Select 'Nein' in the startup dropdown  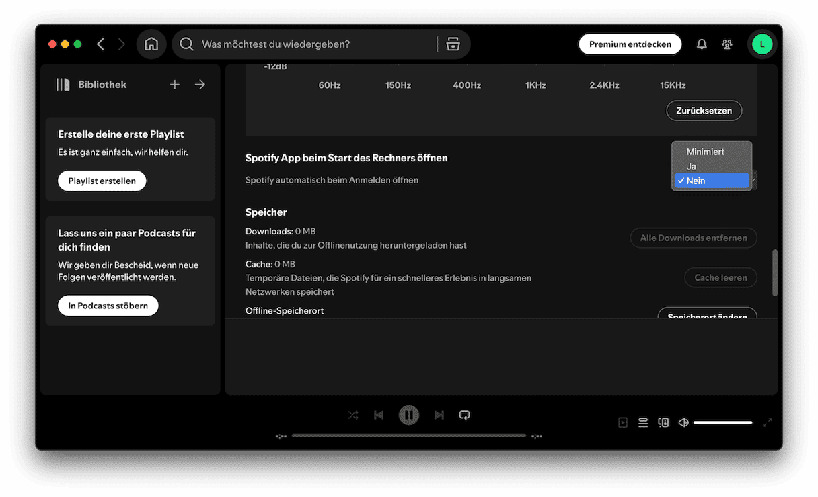[x=712, y=181]
